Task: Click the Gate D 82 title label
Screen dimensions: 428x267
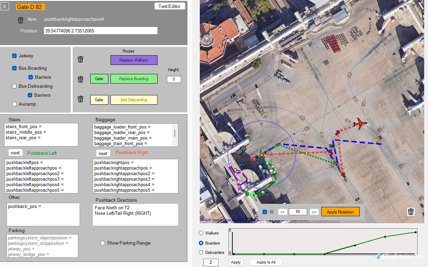Action: [x=30, y=7]
